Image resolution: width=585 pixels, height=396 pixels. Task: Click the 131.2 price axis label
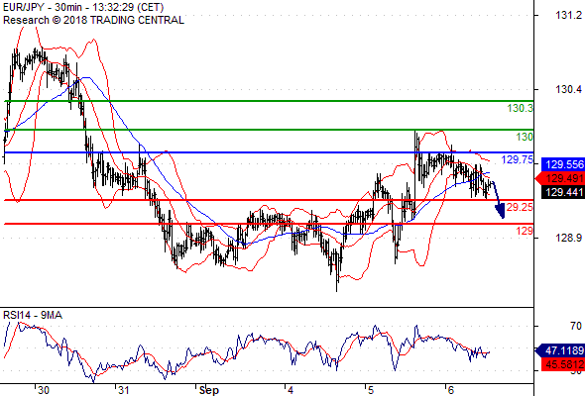[x=568, y=15]
